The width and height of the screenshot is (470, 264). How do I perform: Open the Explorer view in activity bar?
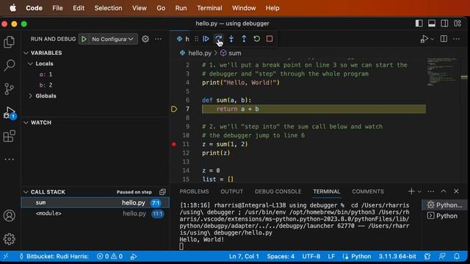point(9,42)
